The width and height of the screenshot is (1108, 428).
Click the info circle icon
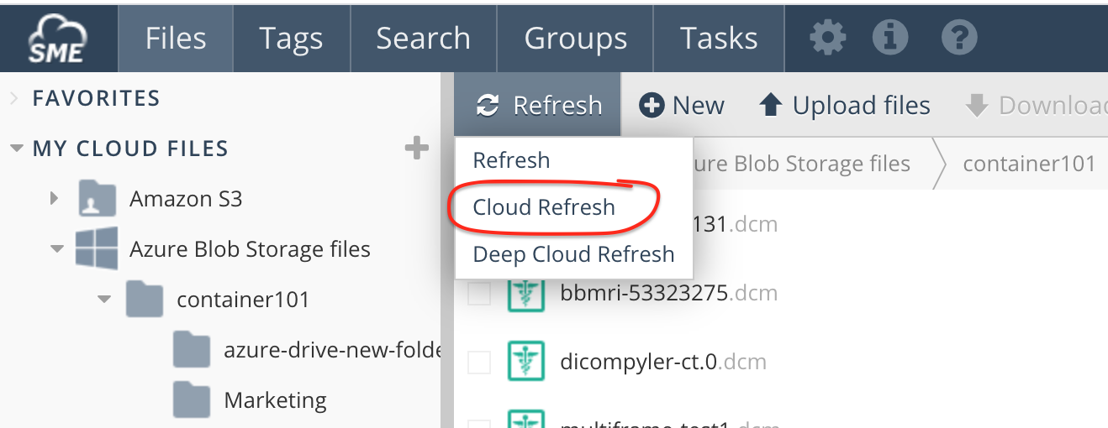(x=889, y=38)
